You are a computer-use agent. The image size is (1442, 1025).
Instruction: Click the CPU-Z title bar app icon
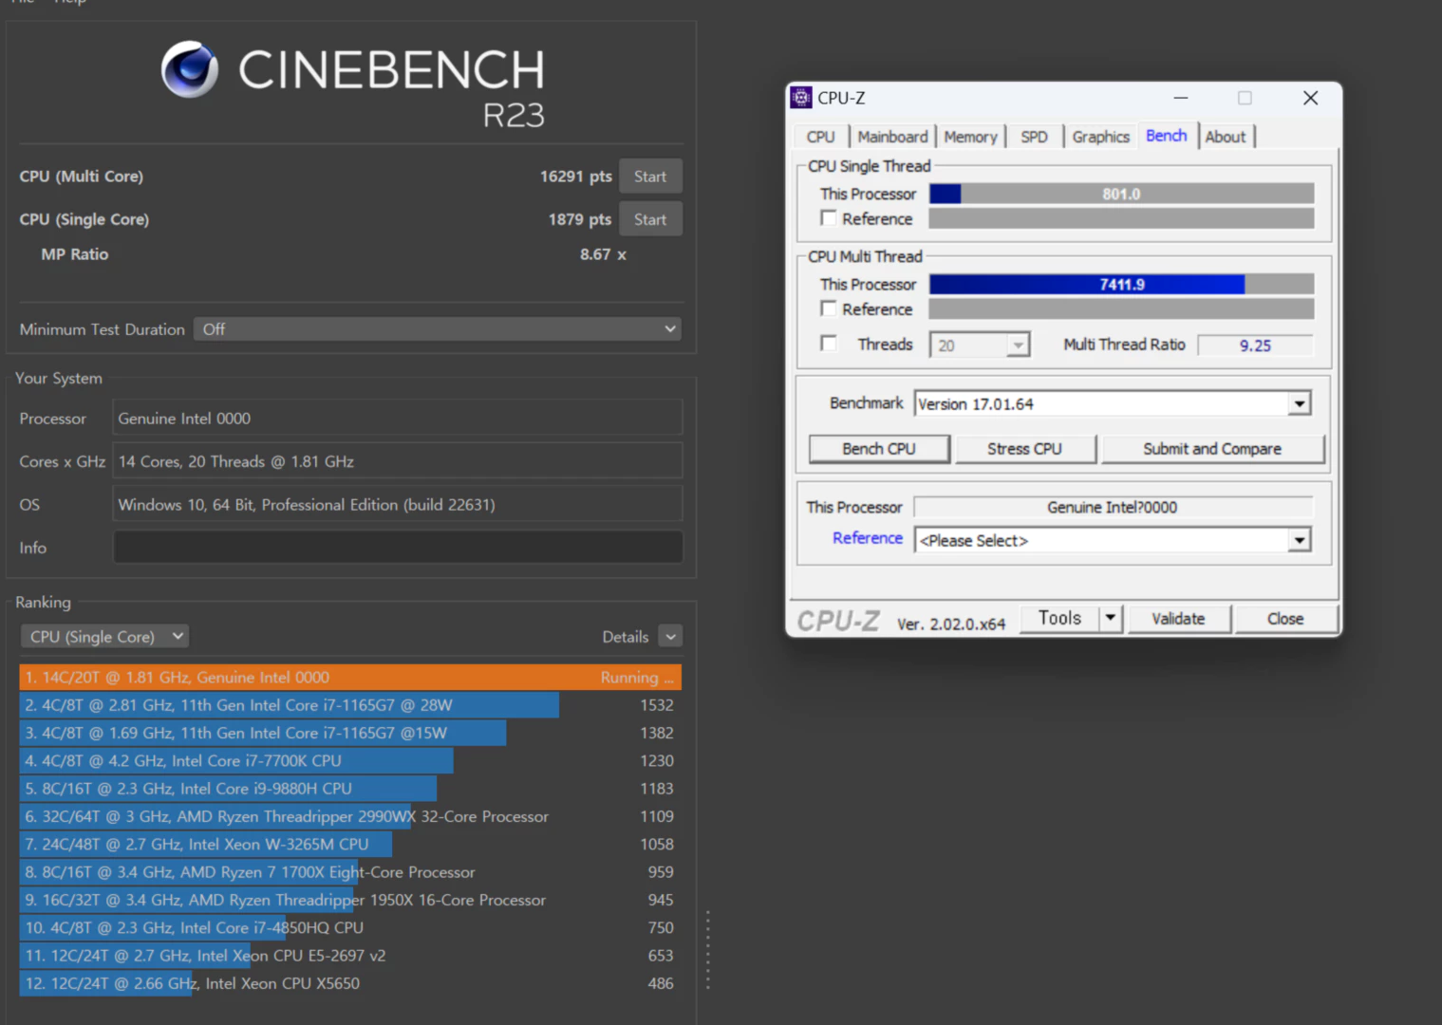click(801, 98)
